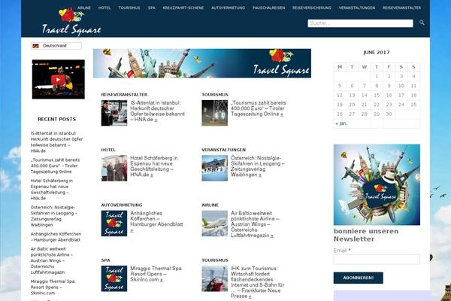Viewport: 451px width, 301px height.
Task: Open IHK zum Tourismus article thumbnail
Action: [214, 278]
